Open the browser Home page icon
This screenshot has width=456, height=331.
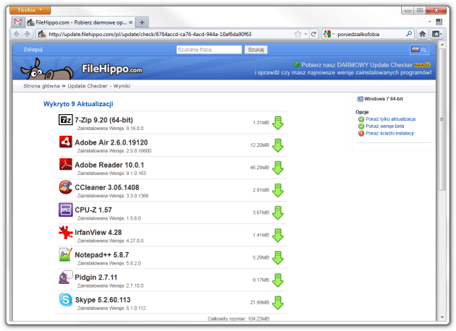(422, 34)
